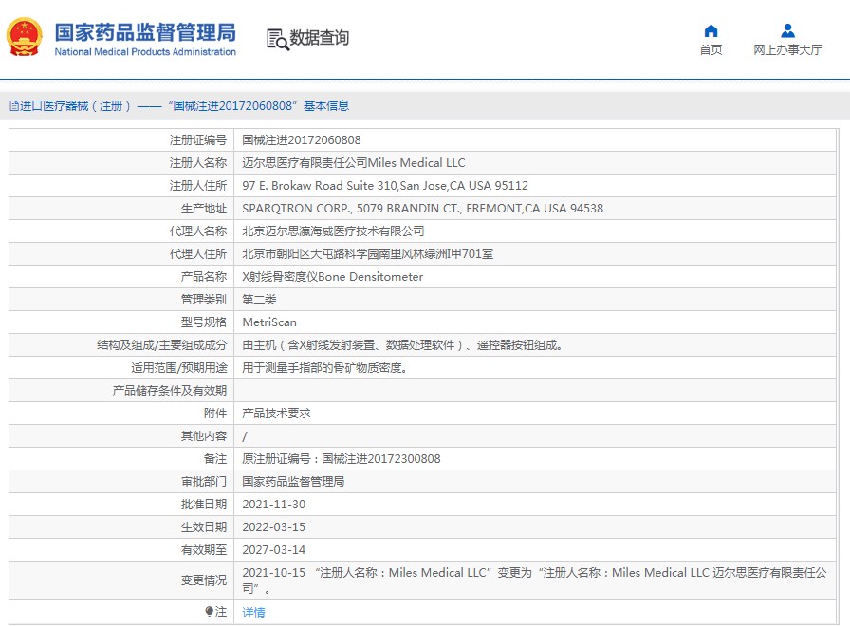Click the 代理人住所 row label

pos(198,254)
